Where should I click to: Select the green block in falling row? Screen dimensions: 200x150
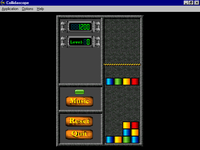coord(118,82)
